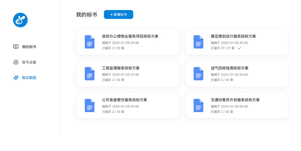The height and width of the screenshot is (151, 301).
Task: Click 已编写 2 / 30 章 under 政府办公楼物业服务项目投标方案
Action: (113, 48)
